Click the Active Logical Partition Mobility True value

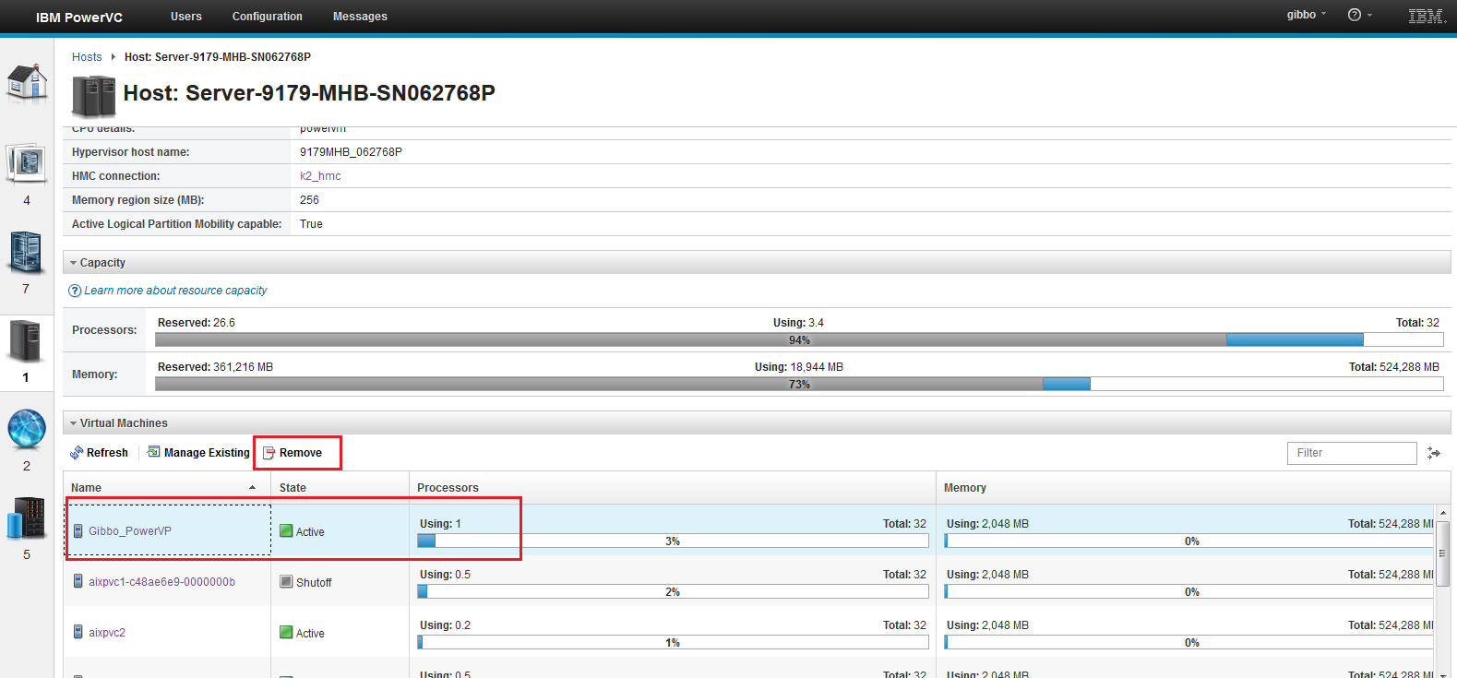pyautogui.click(x=311, y=224)
